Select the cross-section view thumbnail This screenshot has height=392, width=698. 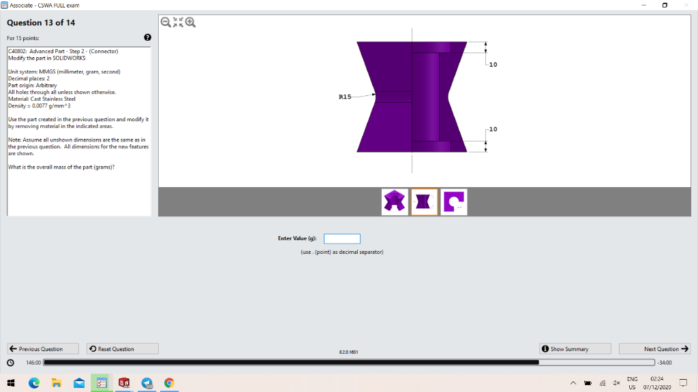[453, 201]
